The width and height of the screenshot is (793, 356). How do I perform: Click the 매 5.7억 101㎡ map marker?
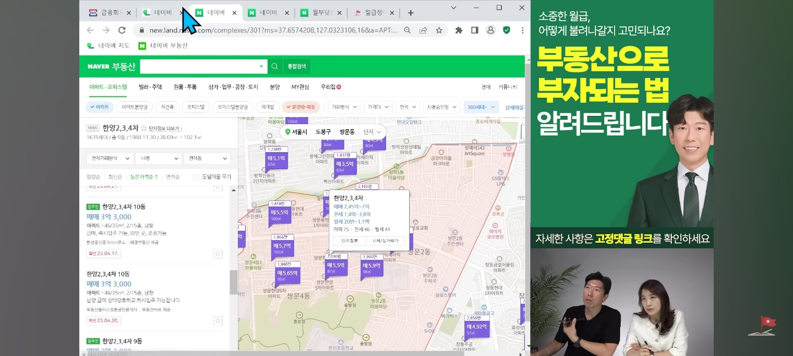[282, 247]
